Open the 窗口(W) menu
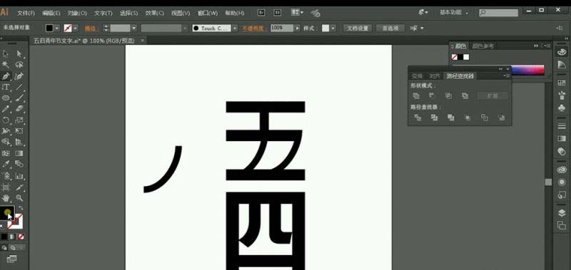 [x=207, y=13]
